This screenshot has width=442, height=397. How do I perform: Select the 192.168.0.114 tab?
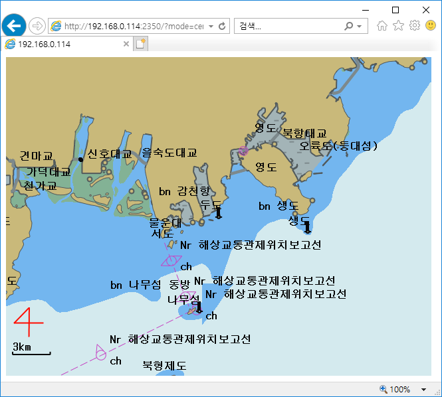[x=63, y=44]
